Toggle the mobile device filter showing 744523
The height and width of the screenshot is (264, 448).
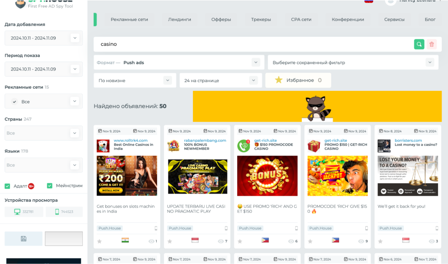pyautogui.click(x=64, y=212)
